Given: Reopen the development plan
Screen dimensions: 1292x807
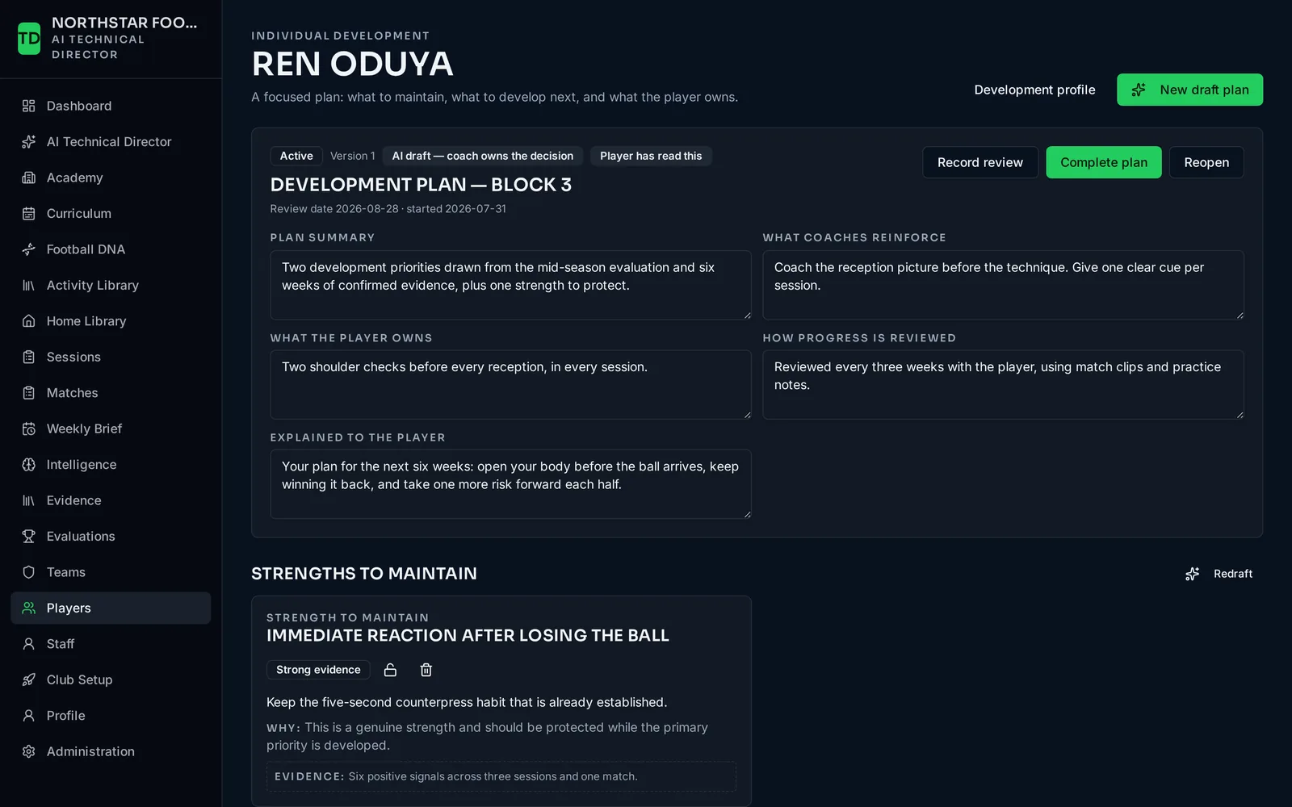Looking at the screenshot, I should pyautogui.click(x=1206, y=162).
